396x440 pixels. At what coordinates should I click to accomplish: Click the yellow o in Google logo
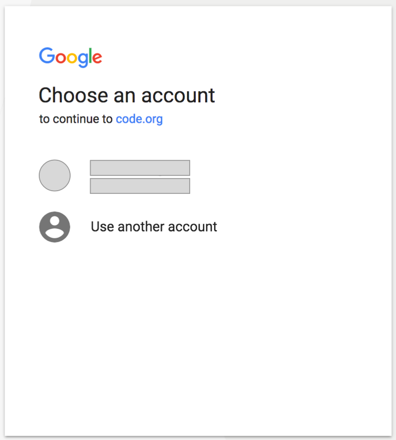coord(72,58)
